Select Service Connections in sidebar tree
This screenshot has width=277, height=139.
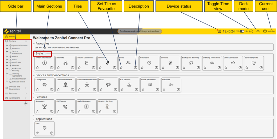coord(16,53)
